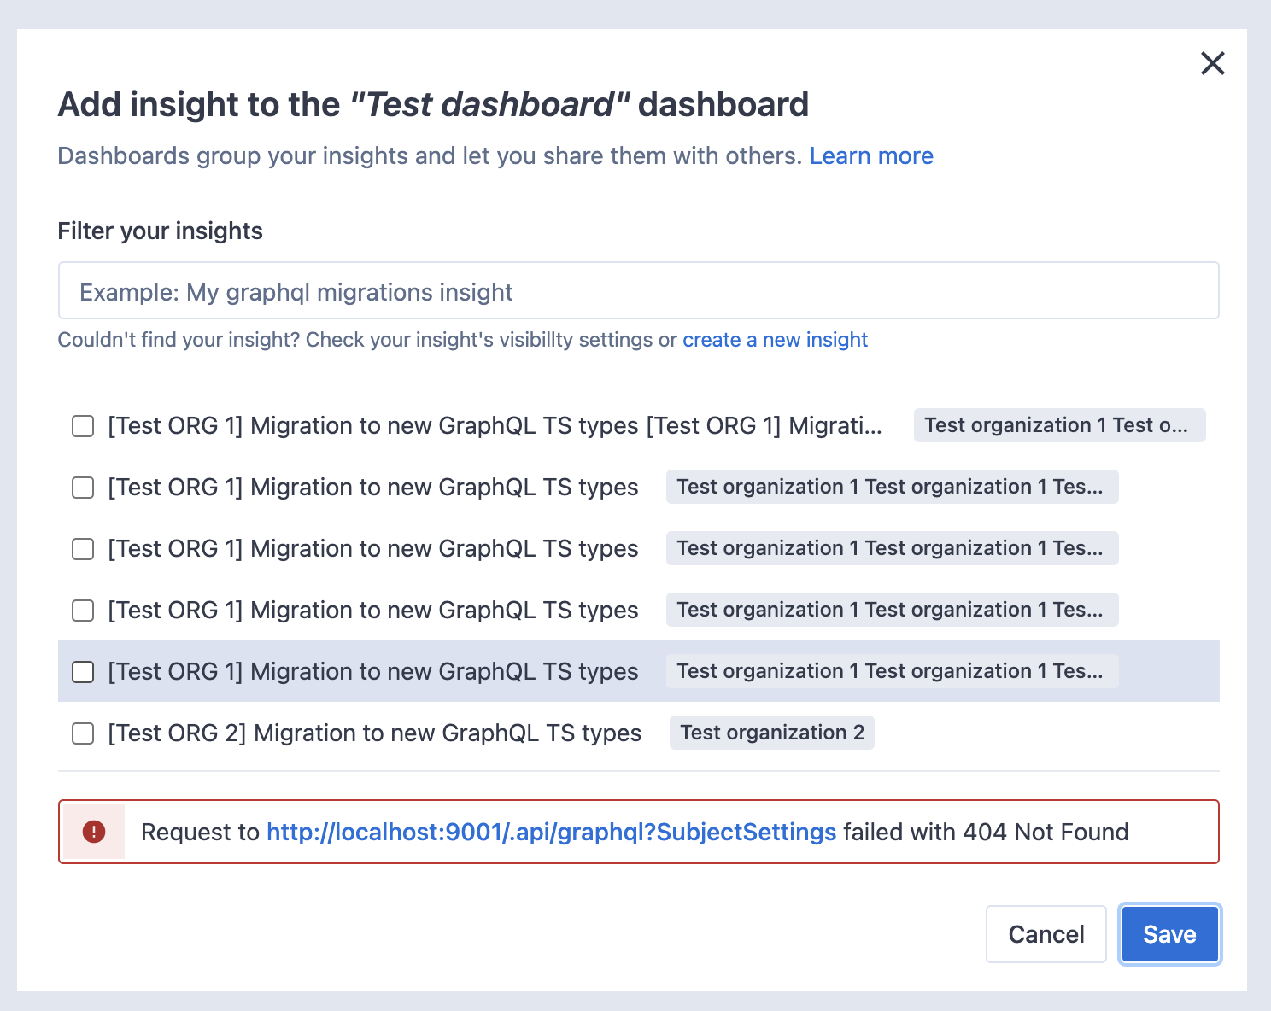Viewport: 1271px width, 1011px height.
Task: Enable the fourth Test ORG 1 insight checkbox
Action: tap(83, 611)
